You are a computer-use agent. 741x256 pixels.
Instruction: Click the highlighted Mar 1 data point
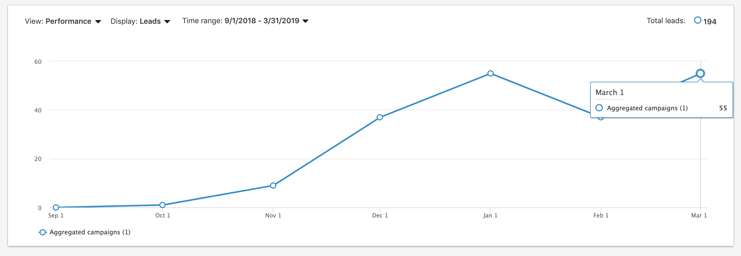700,73
